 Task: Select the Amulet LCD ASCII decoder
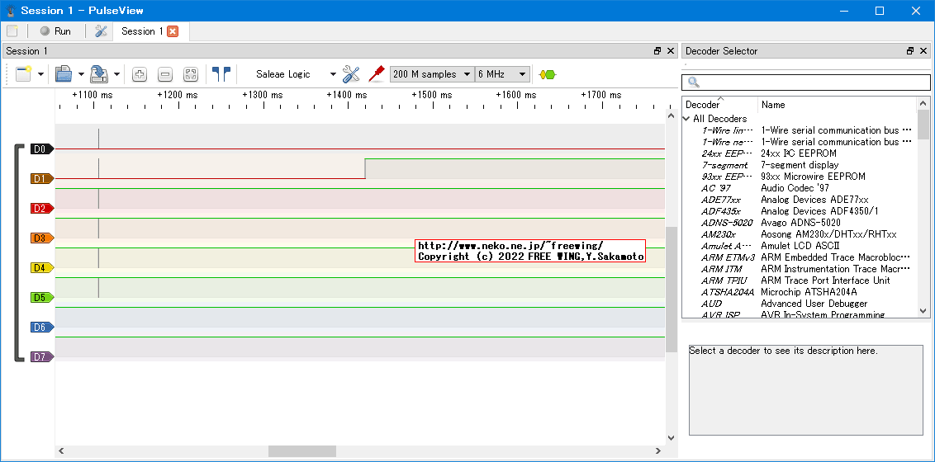click(799, 246)
